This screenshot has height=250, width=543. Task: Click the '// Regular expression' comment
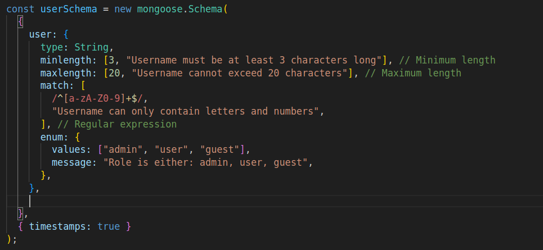point(117,124)
